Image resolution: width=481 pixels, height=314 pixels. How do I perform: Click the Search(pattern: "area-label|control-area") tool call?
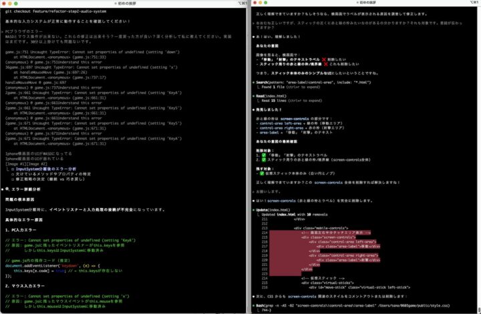click(x=313, y=82)
